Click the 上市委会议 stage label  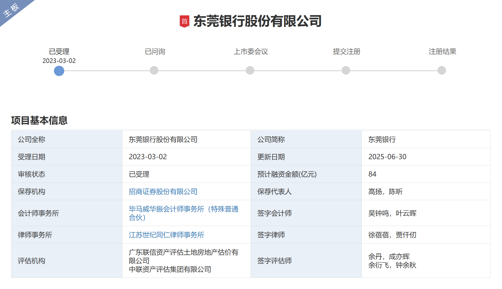pos(251,52)
